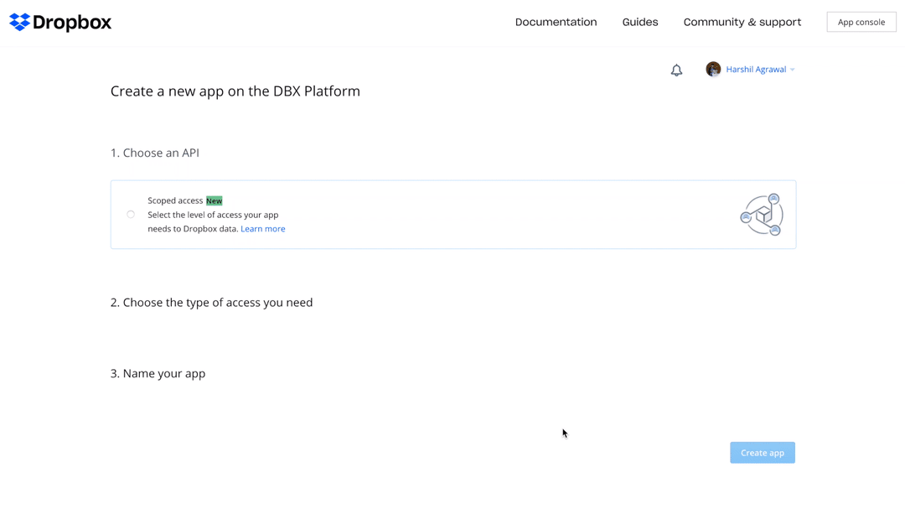Expand the account menu via the chevron
Viewport: 905px width, 509px height.
[792, 70]
